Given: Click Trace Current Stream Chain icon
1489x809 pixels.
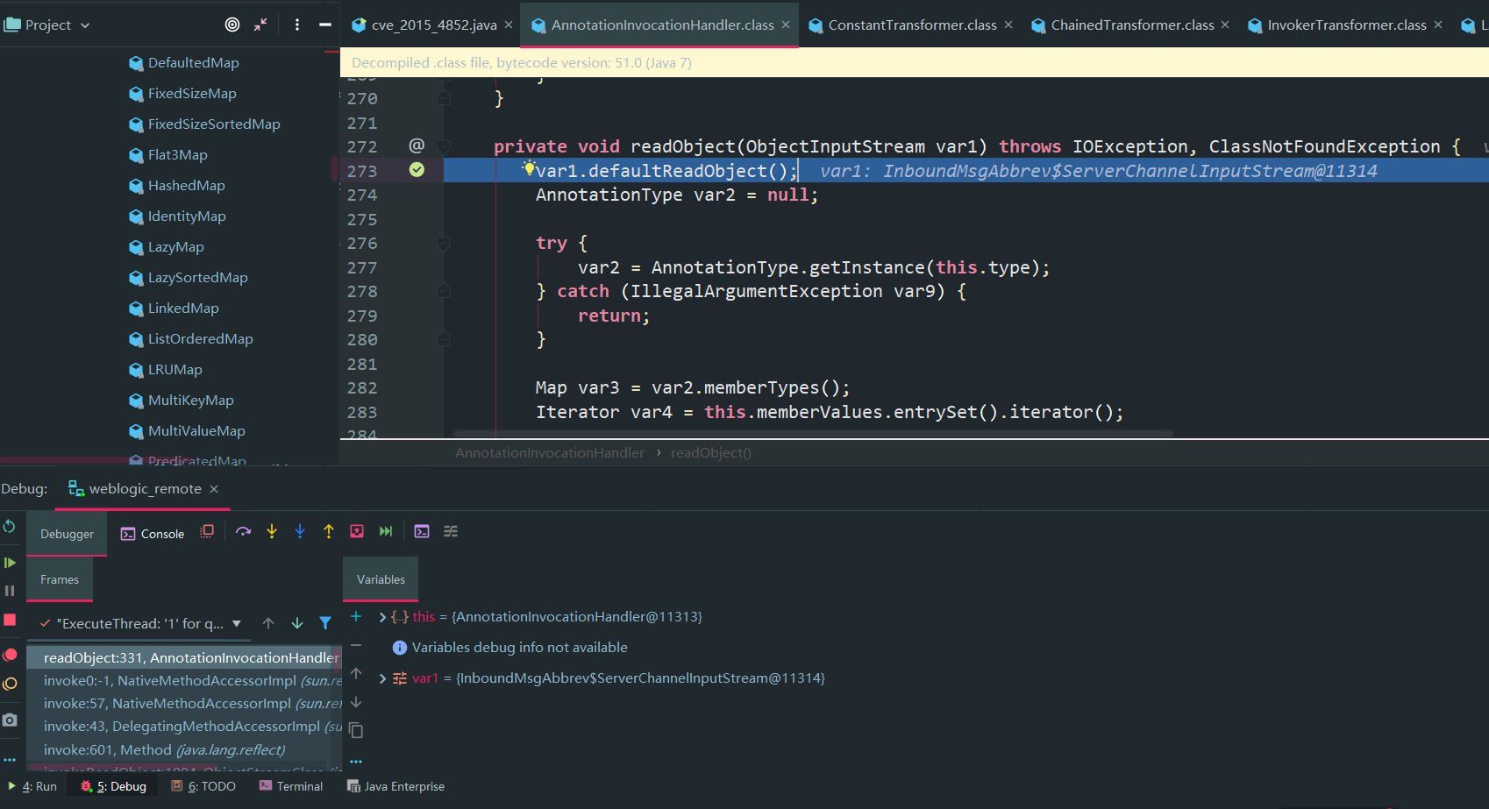Looking at the screenshot, I should [x=451, y=531].
